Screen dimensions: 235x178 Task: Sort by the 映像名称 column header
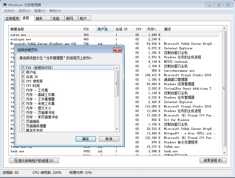coord(45,29)
